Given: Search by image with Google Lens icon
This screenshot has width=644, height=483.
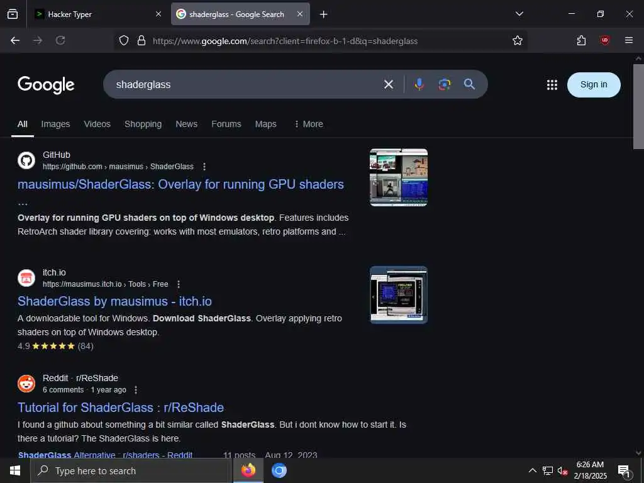Looking at the screenshot, I should click(x=445, y=85).
